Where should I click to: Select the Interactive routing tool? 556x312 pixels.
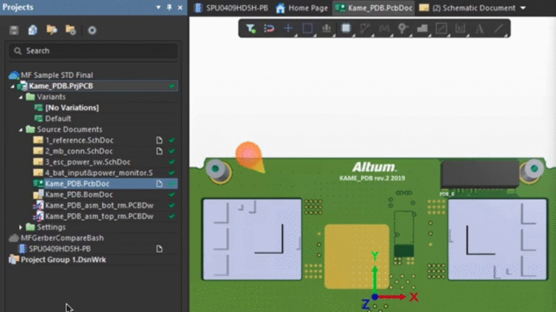pos(365,28)
